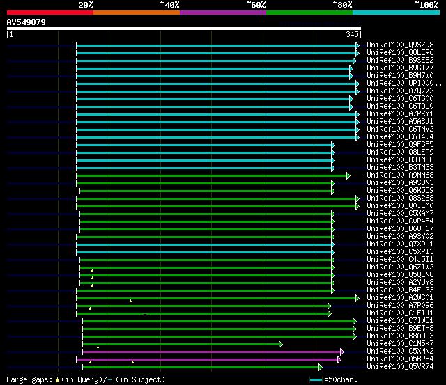446x385 pixels.
Task: Click the yellow gap marker under A2WS01 bar
Action: pos(130,301)
